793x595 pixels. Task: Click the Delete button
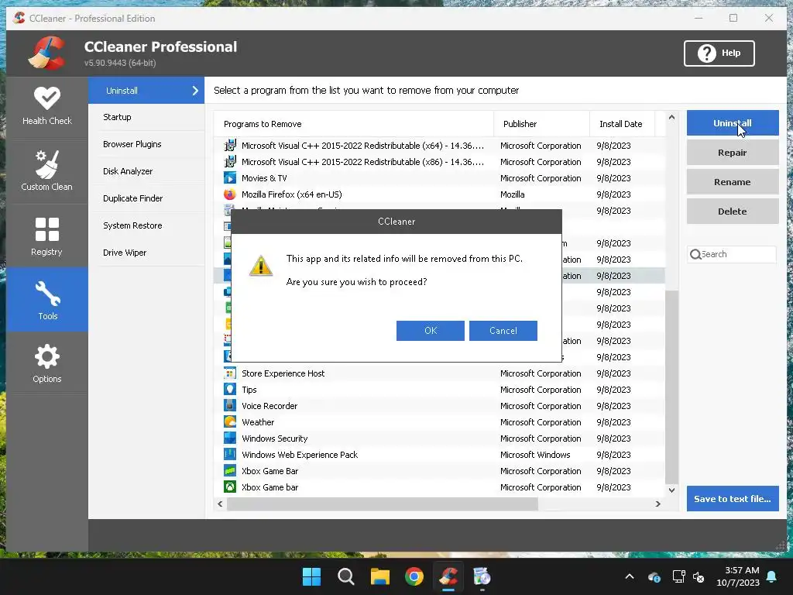pos(733,212)
